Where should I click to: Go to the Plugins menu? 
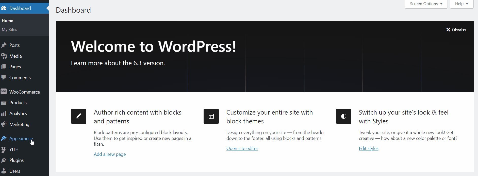pos(24,160)
